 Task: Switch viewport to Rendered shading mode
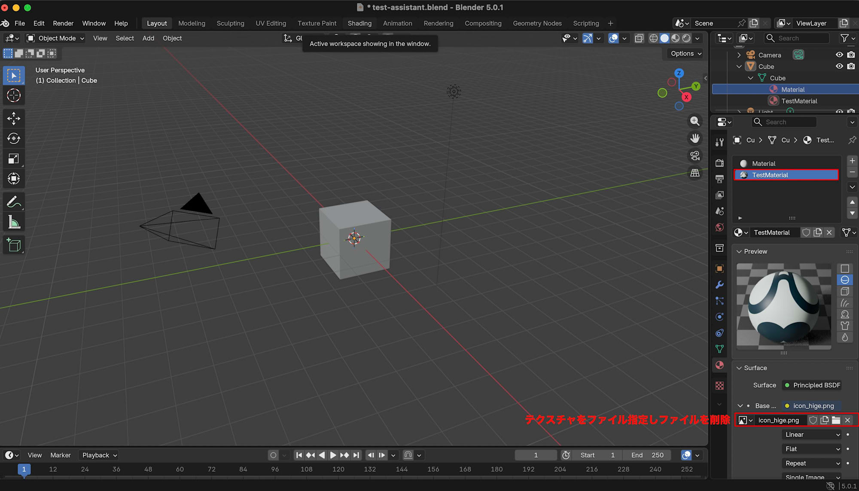tap(686, 38)
